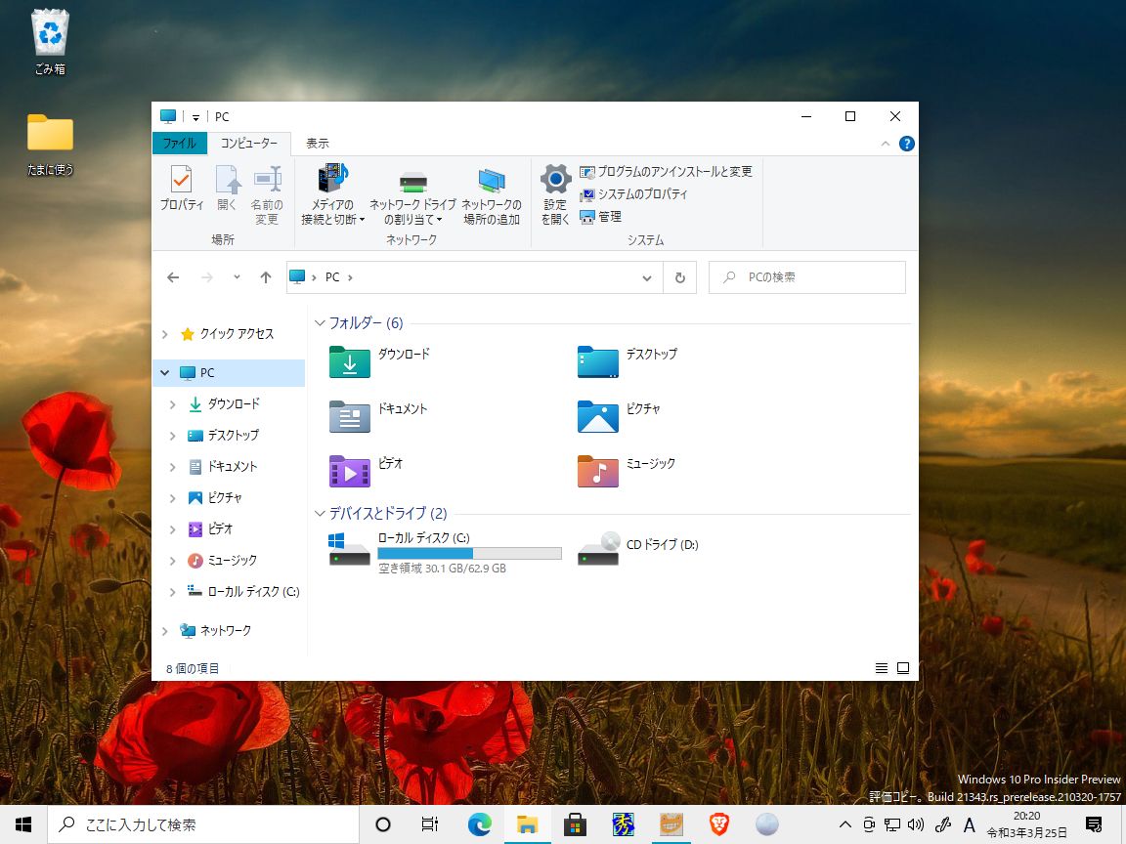The height and width of the screenshot is (844, 1126).
Task: Switch to large icons view in the status bar
Action: 902,668
